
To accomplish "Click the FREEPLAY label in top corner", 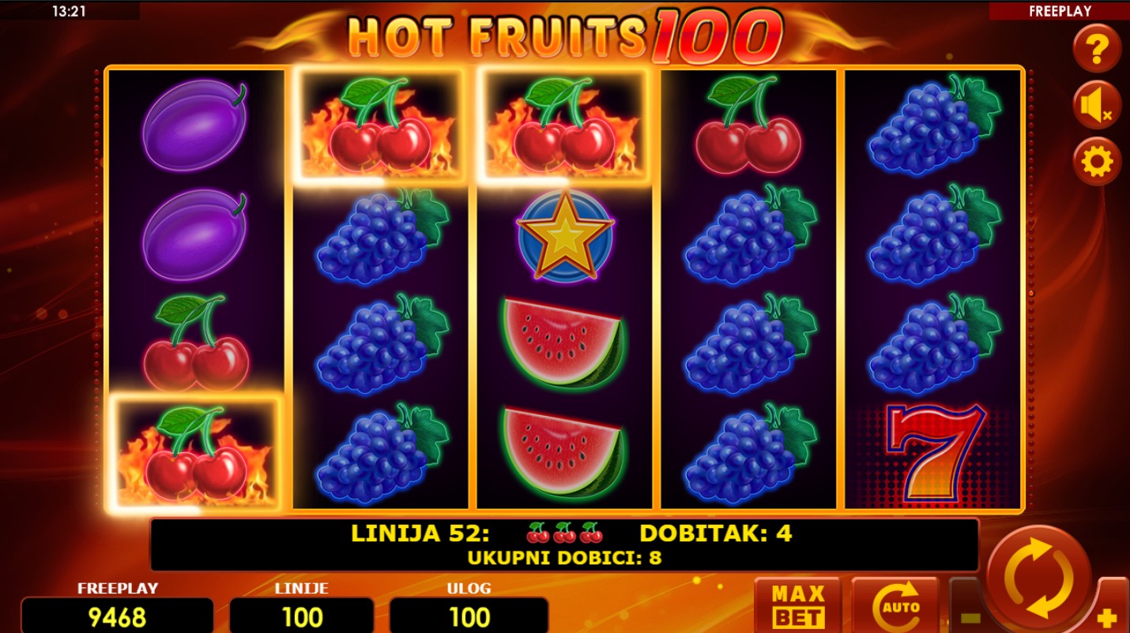I will point(1060,11).
